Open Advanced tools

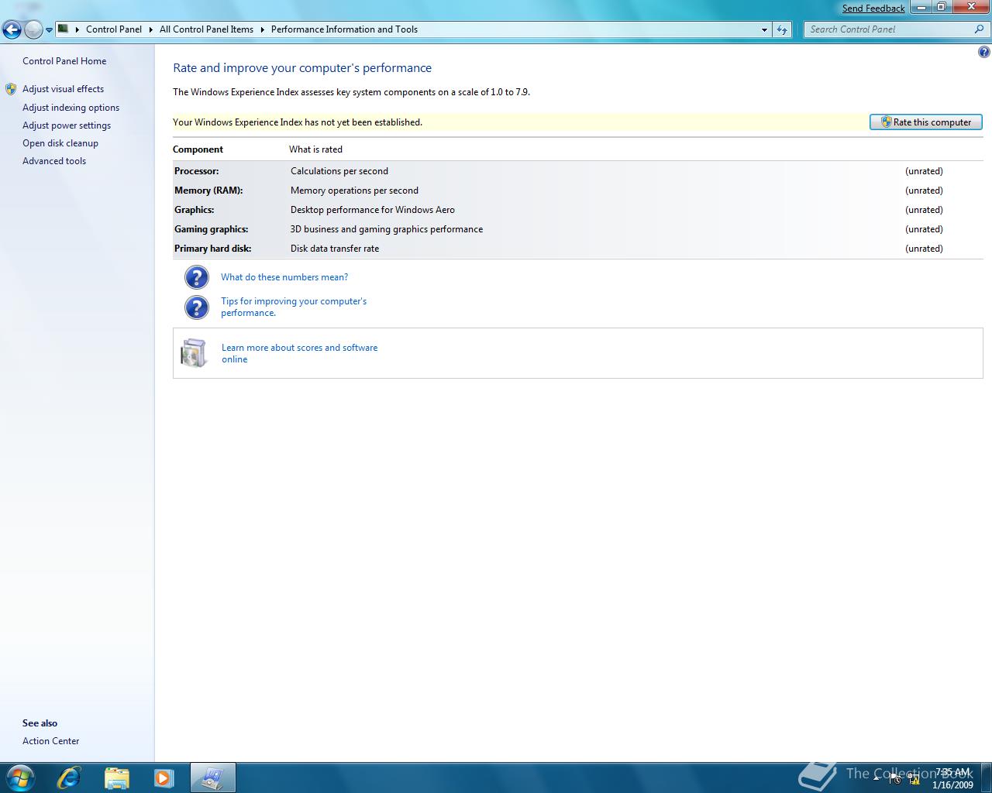54,161
